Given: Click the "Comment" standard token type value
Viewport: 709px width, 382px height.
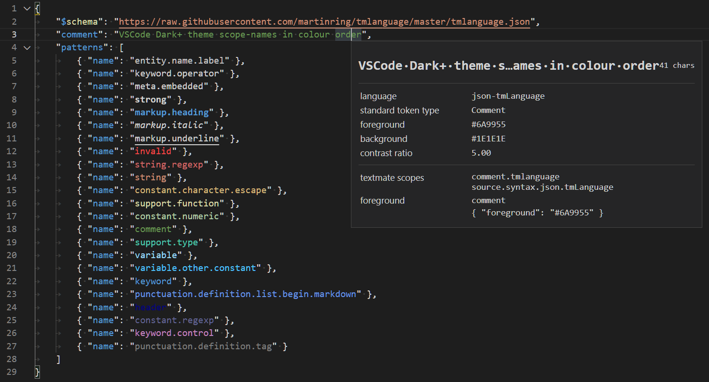Looking at the screenshot, I should point(488,110).
